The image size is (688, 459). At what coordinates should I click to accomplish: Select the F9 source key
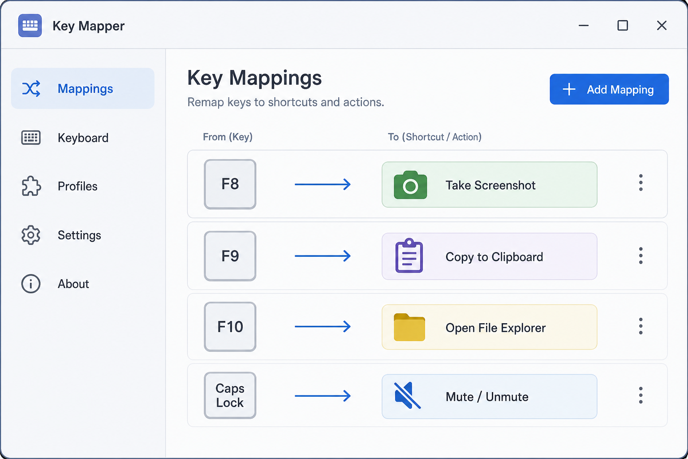230,256
